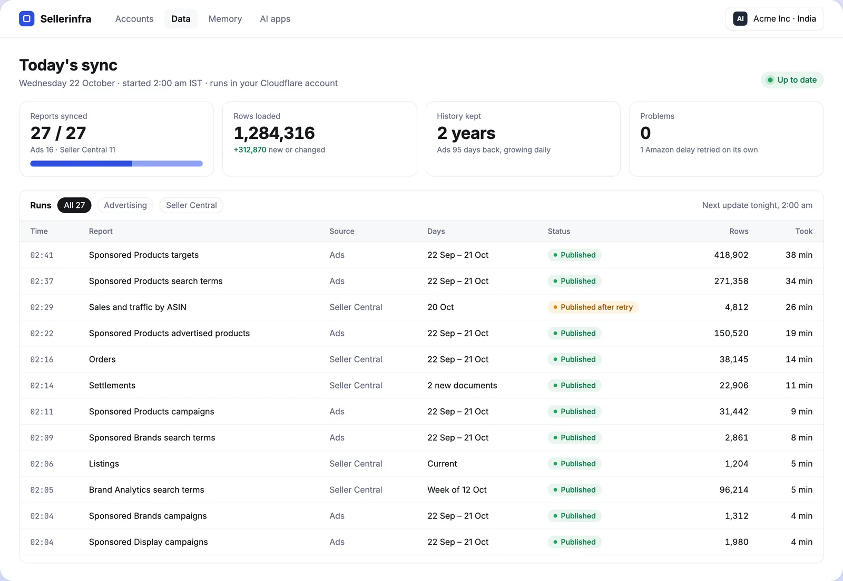
Task: Select the Sponsored Brands search terms row
Action: pos(421,438)
